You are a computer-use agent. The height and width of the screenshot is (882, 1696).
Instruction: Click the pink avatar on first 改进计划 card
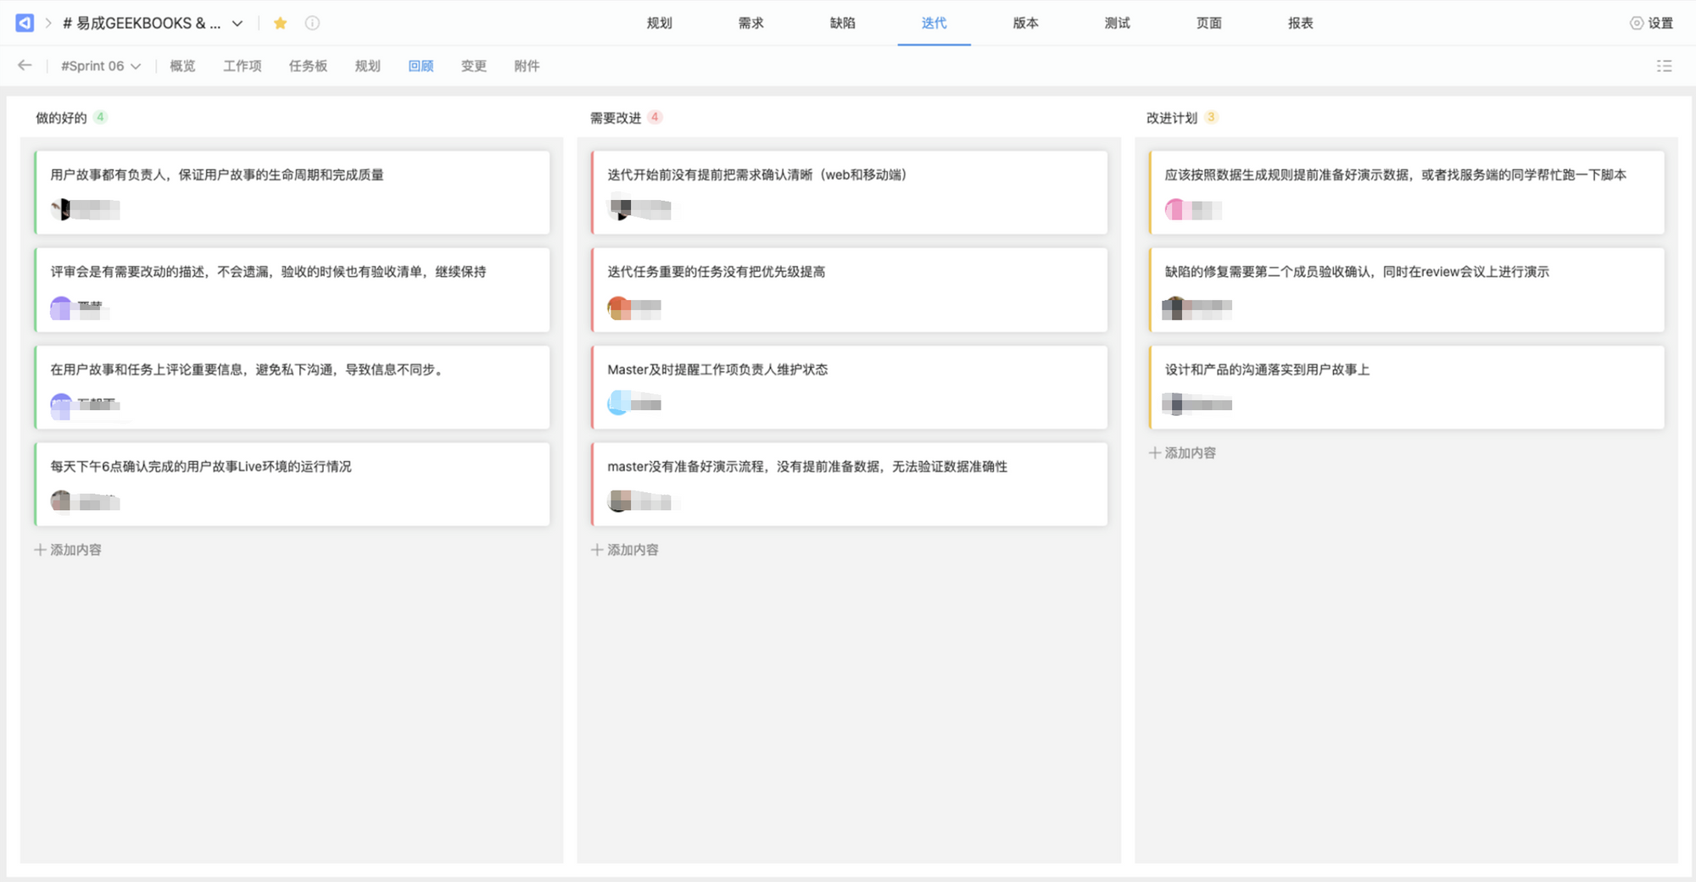[1175, 209]
